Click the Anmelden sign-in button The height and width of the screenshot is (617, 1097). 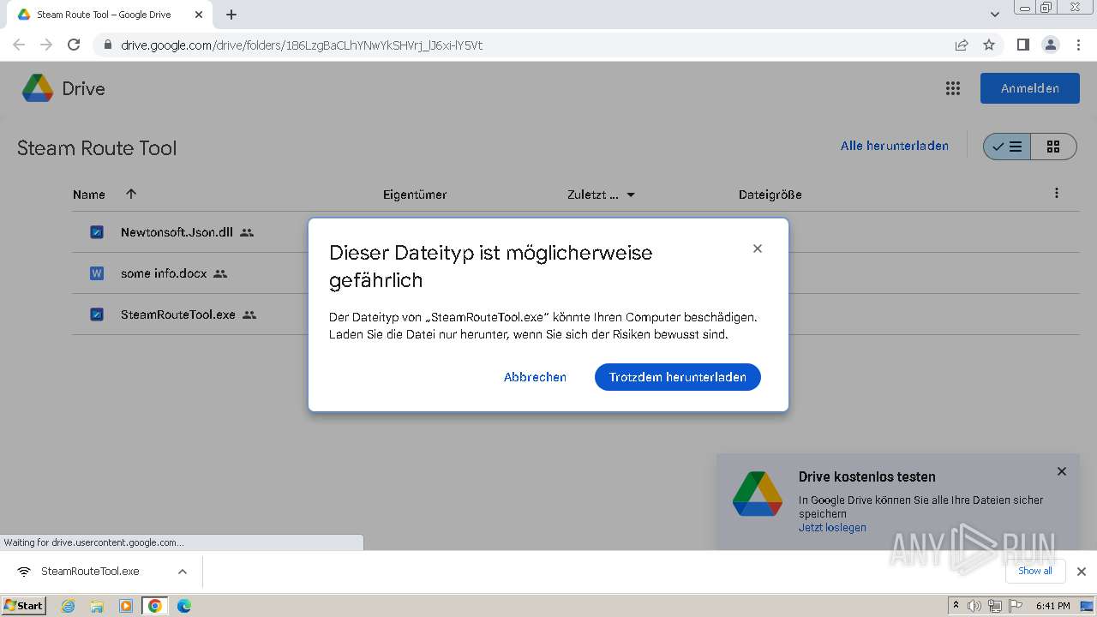coord(1029,88)
